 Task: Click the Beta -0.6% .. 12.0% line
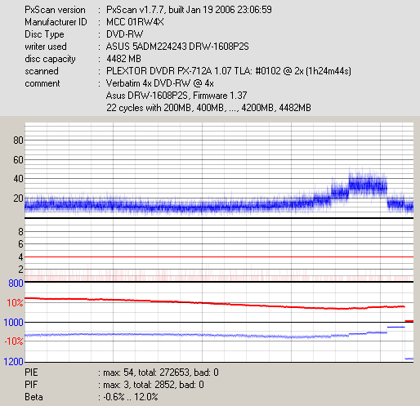click(x=92, y=397)
